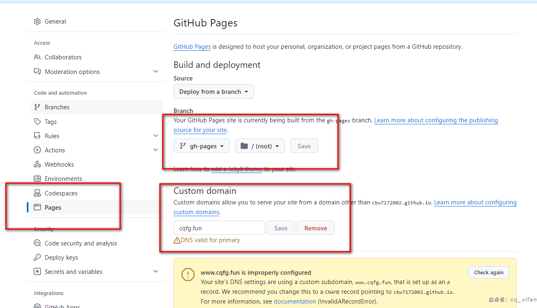Expand the Actions sidebar section
This screenshot has height=308, width=537.
tap(155, 150)
